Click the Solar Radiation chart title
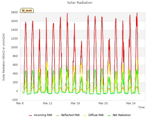160x120 pixels. click(80, 3)
